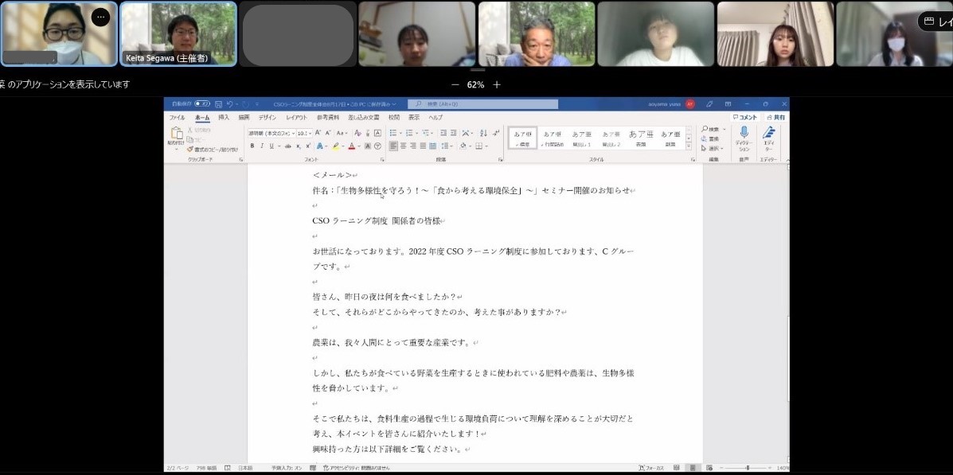Clear all formatting icon
The height and width of the screenshot is (475, 953).
[358, 132]
